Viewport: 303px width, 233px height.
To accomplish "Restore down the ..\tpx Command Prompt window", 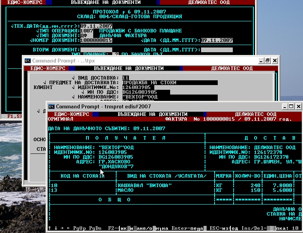I will click(x=267, y=61).
